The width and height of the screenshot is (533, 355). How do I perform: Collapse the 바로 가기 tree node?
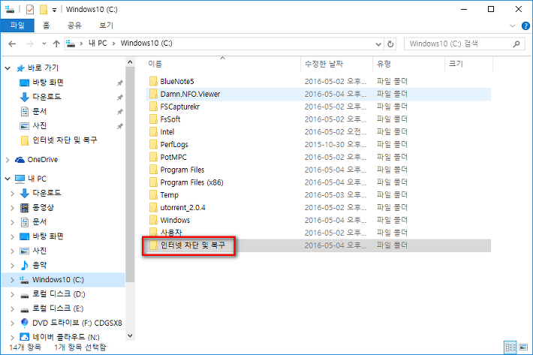click(x=8, y=68)
